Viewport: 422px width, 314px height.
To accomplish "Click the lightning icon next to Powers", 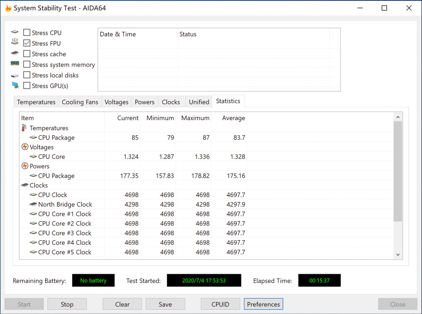I will coord(25,166).
